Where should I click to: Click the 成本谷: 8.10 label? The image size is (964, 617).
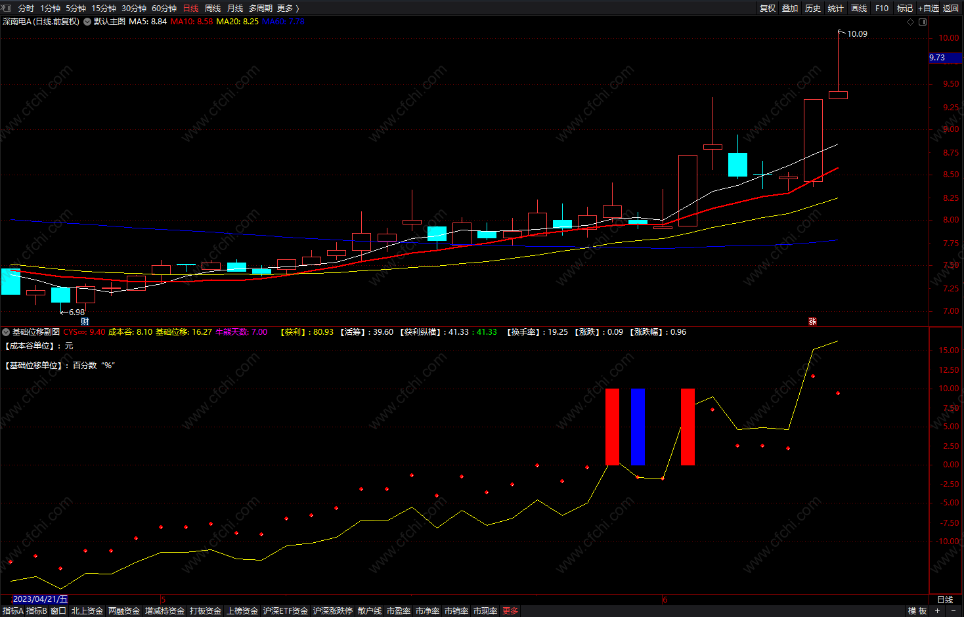pyautogui.click(x=130, y=332)
